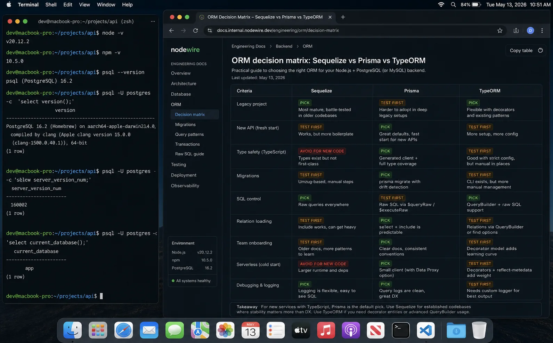The height and width of the screenshot is (343, 553).
Task: Click browser back arrow
Action: pyautogui.click(x=172, y=31)
